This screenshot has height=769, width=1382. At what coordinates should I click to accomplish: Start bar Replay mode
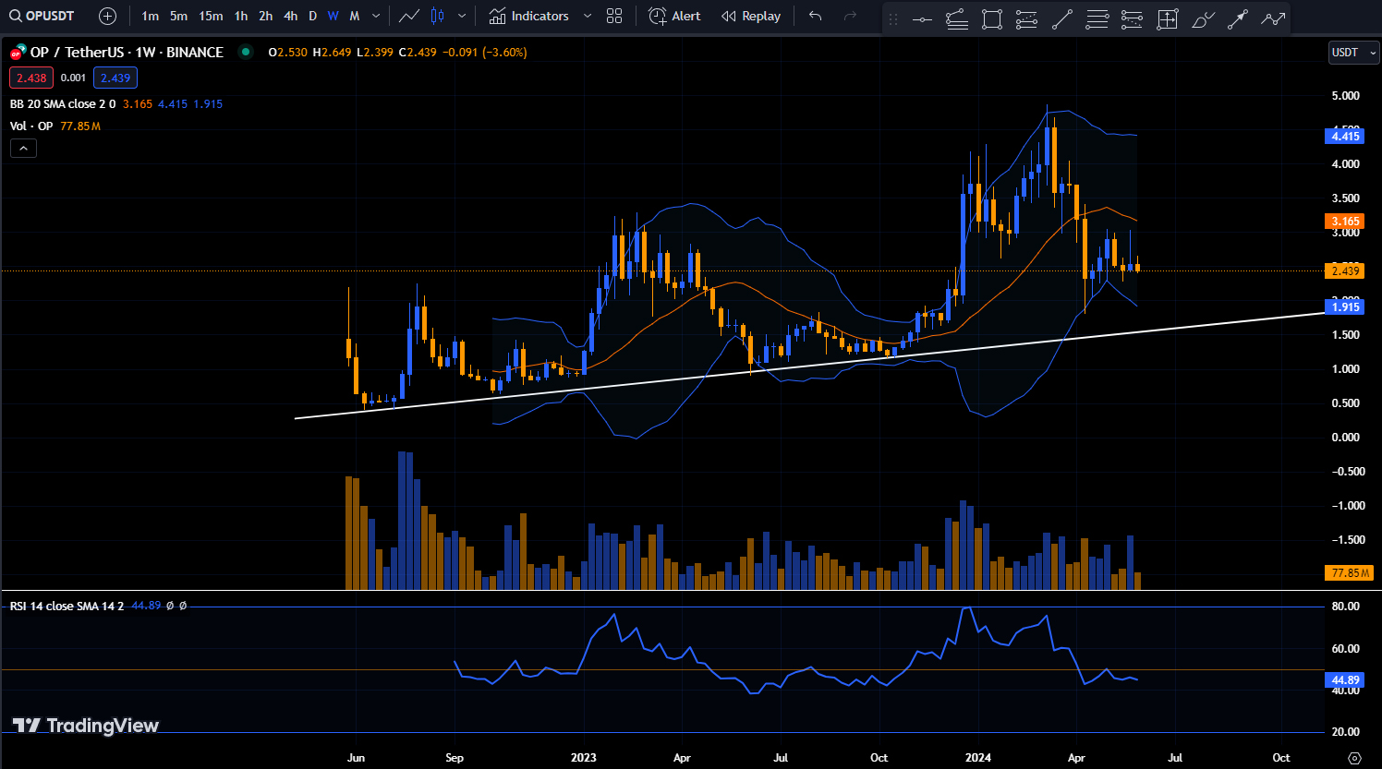click(751, 16)
